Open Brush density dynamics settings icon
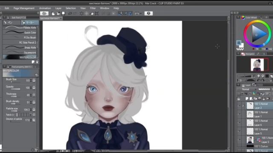This screenshot has width=273, height=153. 34,102
